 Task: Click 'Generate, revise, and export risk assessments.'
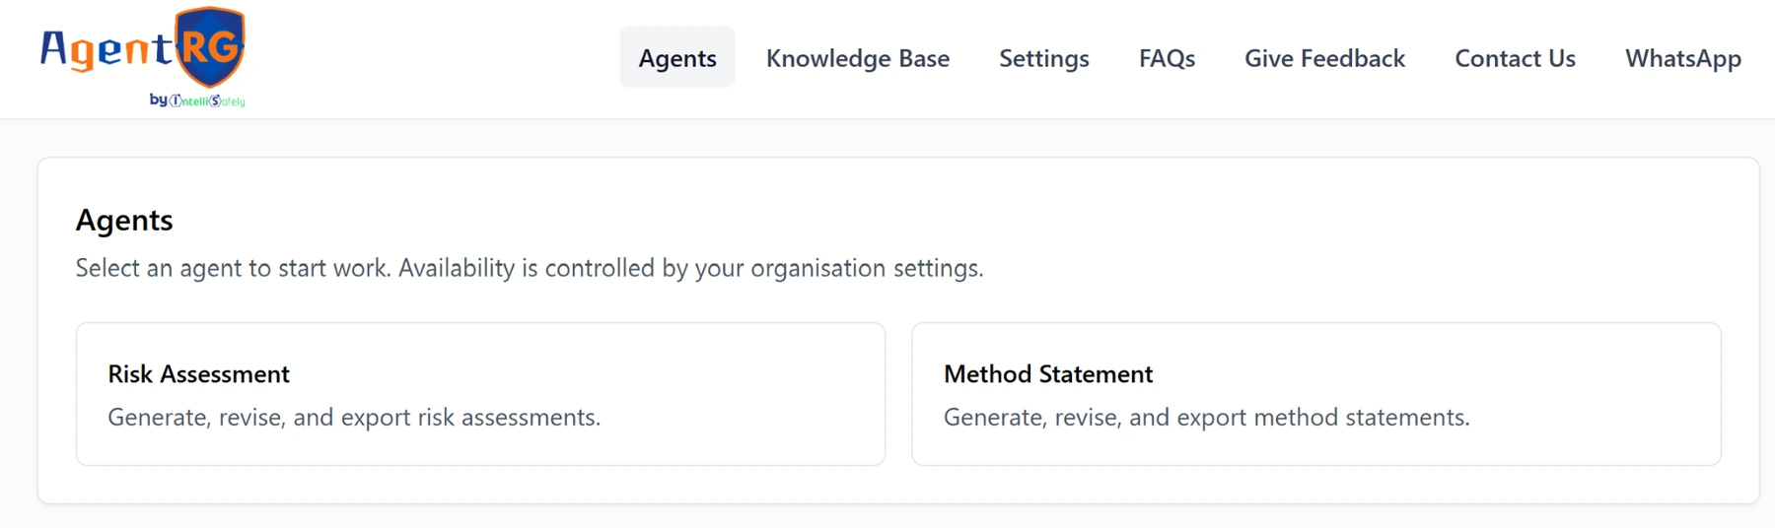(354, 417)
